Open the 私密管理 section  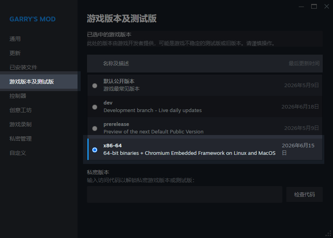point(21,139)
